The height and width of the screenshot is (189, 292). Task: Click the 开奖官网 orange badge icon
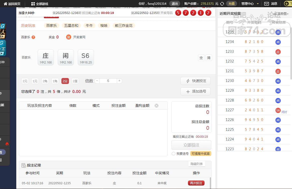click(69, 37)
